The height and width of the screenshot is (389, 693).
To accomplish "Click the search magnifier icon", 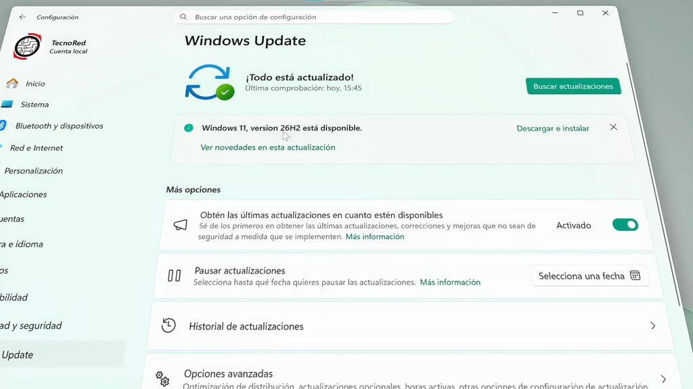I will [x=183, y=17].
